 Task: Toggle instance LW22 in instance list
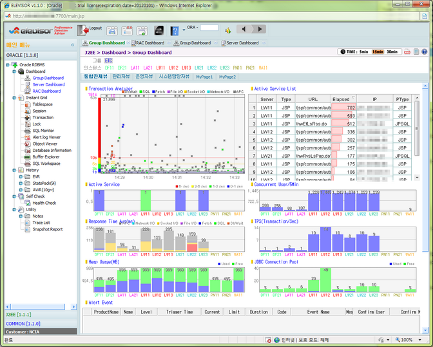tap(212, 68)
